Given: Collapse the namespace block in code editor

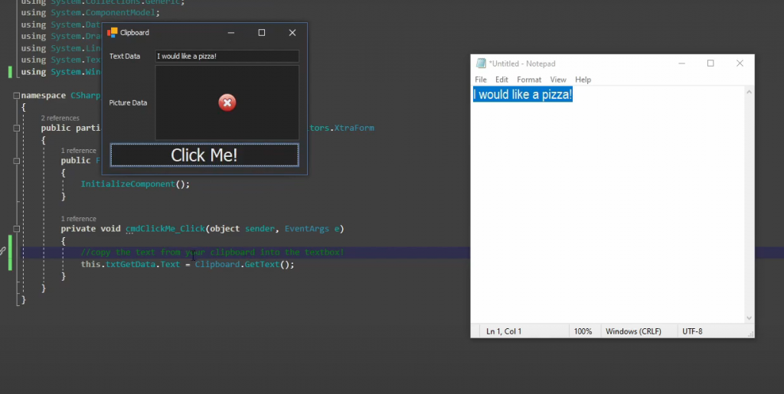Looking at the screenshot, I should pos(17,96).
